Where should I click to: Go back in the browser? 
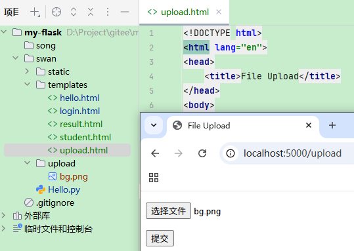pyautogui.click(x=155, y=153)
